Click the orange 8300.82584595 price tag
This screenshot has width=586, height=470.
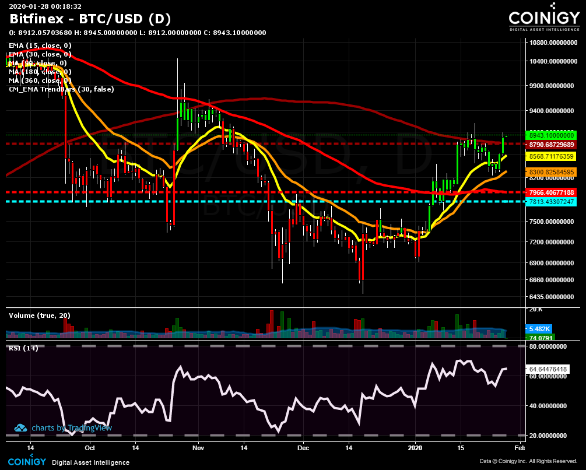[x=551, y=172]
